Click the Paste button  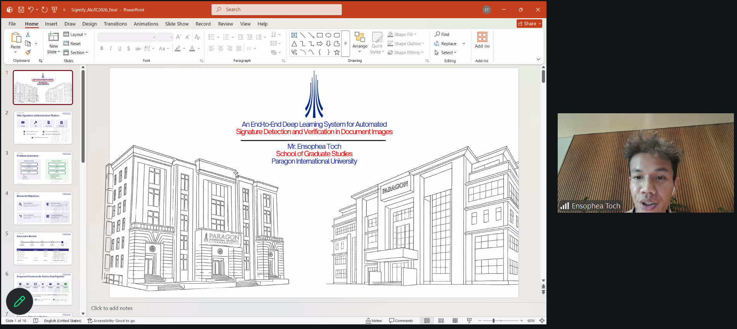[15, 43]
